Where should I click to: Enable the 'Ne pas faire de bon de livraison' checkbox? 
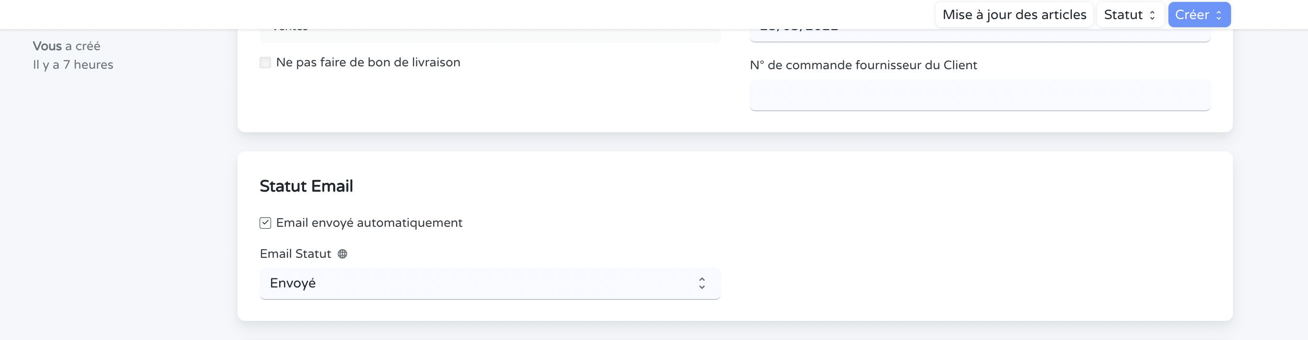tap(265, 62)
